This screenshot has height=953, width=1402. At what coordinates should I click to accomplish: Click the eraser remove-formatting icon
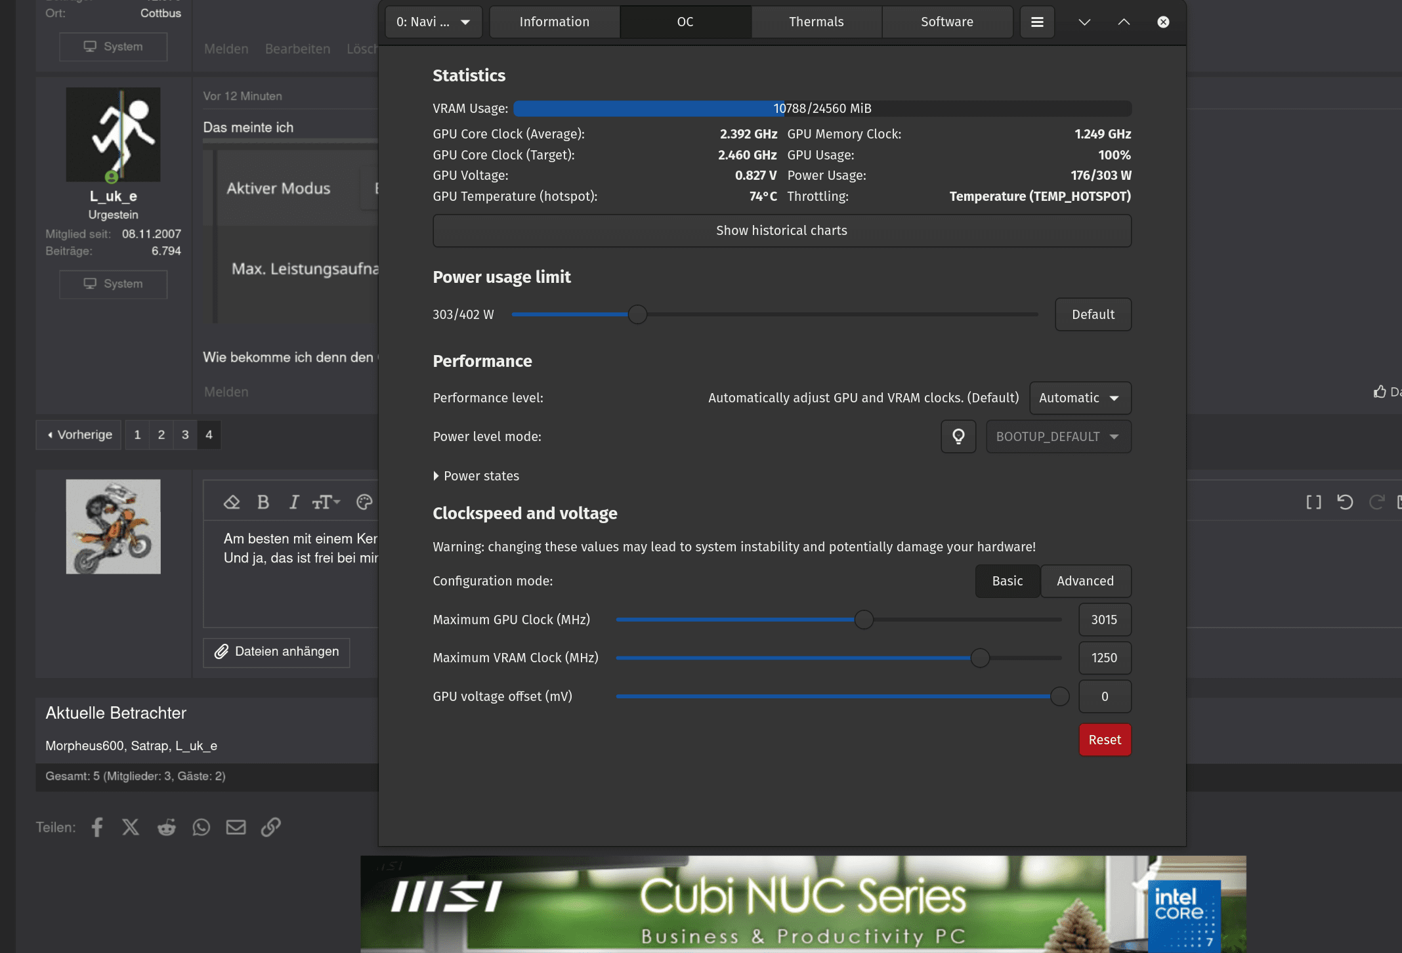point(232,502)
